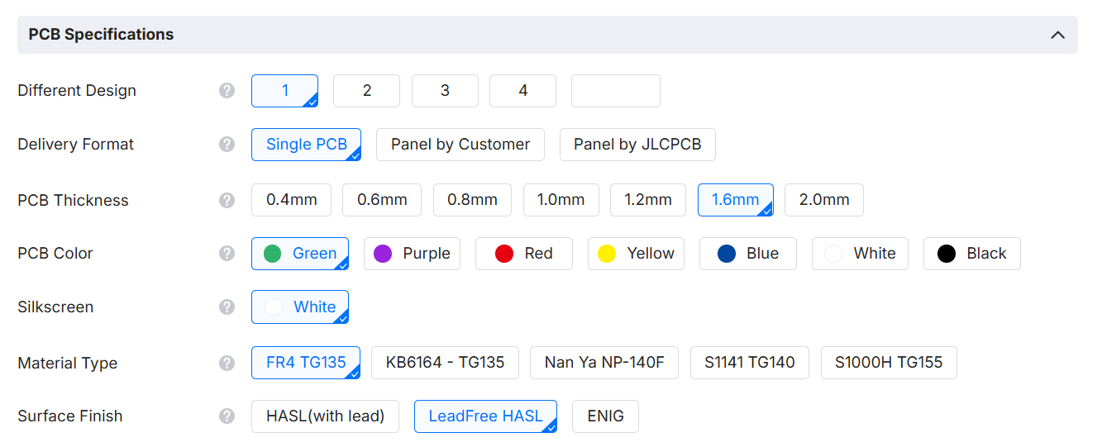
Task: Select S1000H TG155 material
Action: tap(889, 363)
